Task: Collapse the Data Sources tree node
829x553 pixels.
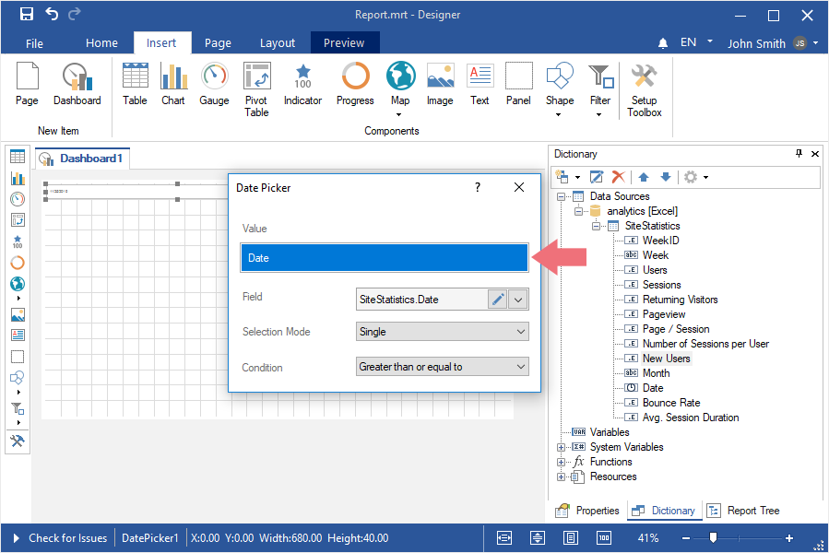Action: tap(562, 196)
